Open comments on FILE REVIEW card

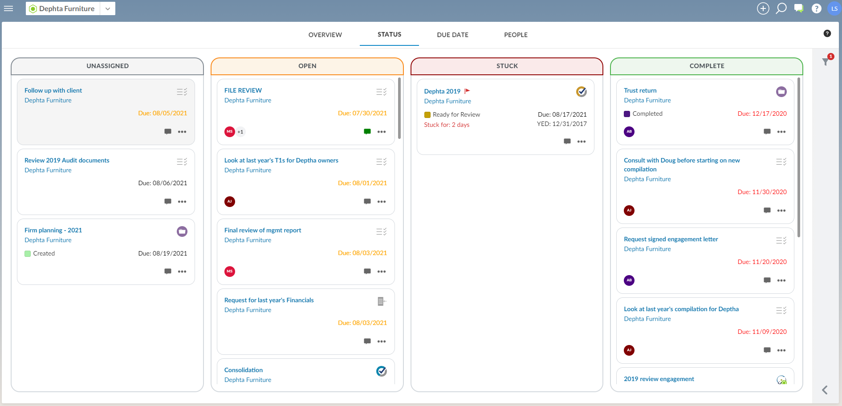tap(367, 132)
